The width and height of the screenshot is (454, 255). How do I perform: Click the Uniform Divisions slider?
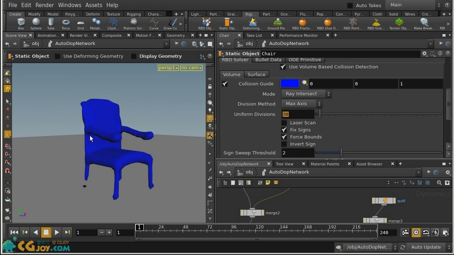(x=379, y=114)
